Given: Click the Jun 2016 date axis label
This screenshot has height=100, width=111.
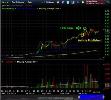Looking at the screenshot, I should tap(11, 93).
